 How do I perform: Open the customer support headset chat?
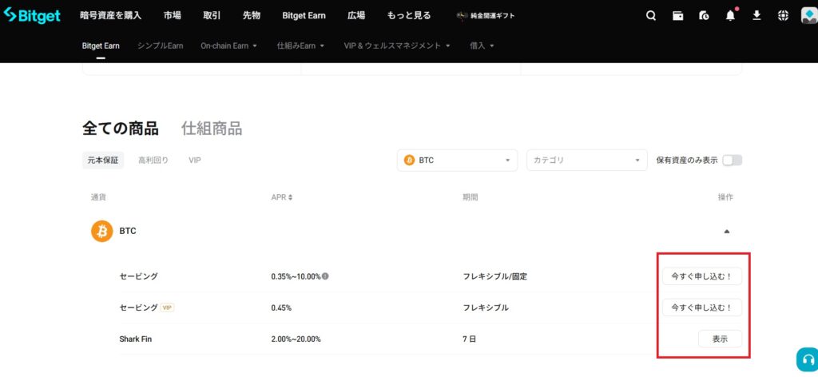[x=806, y=359]
